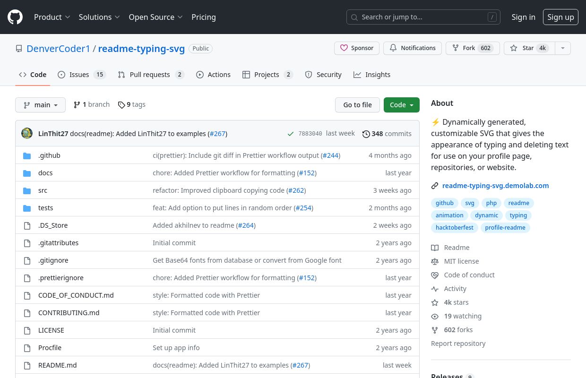This screenshot has height=378, width=586.
Task: Click the fork icon next to 602 forks
Action: pyautogui.click(x=435, y=330)
